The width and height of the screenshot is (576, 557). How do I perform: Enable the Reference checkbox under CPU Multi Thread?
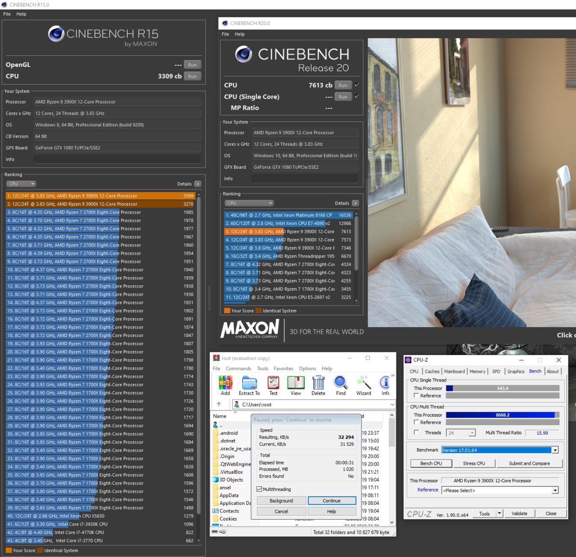tap(416, 422)
